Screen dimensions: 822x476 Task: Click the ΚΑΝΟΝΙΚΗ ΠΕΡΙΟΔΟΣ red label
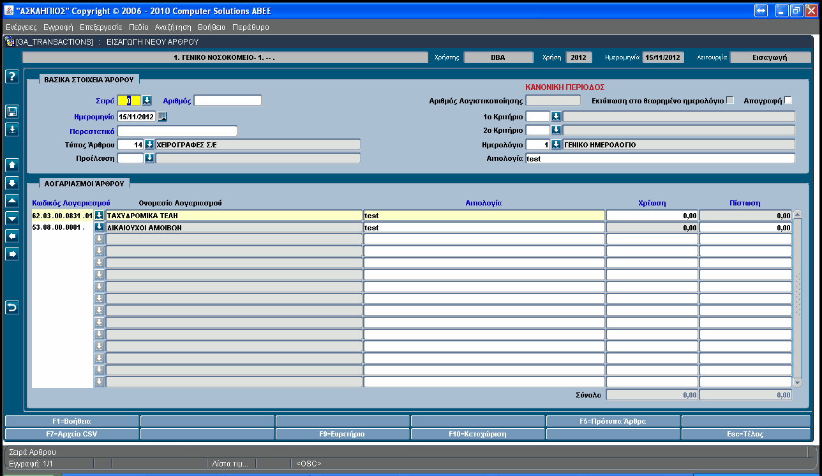click(565, 87)
